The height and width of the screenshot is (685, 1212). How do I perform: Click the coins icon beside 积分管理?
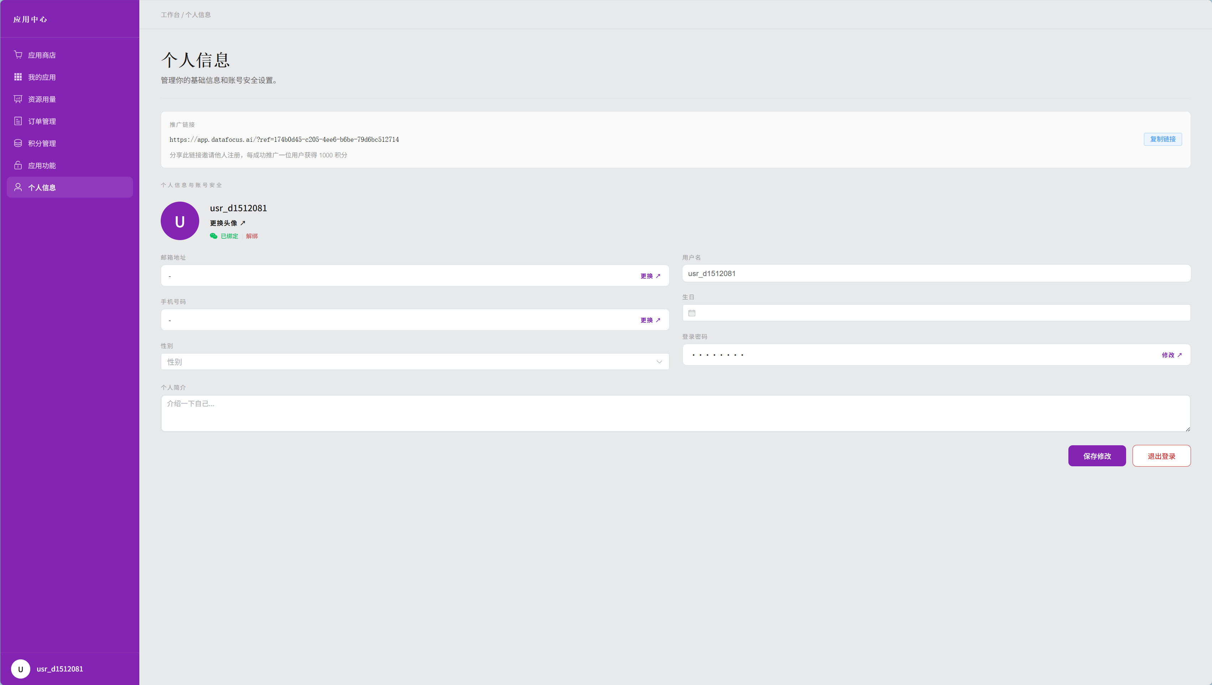click(x=18, y=143)
